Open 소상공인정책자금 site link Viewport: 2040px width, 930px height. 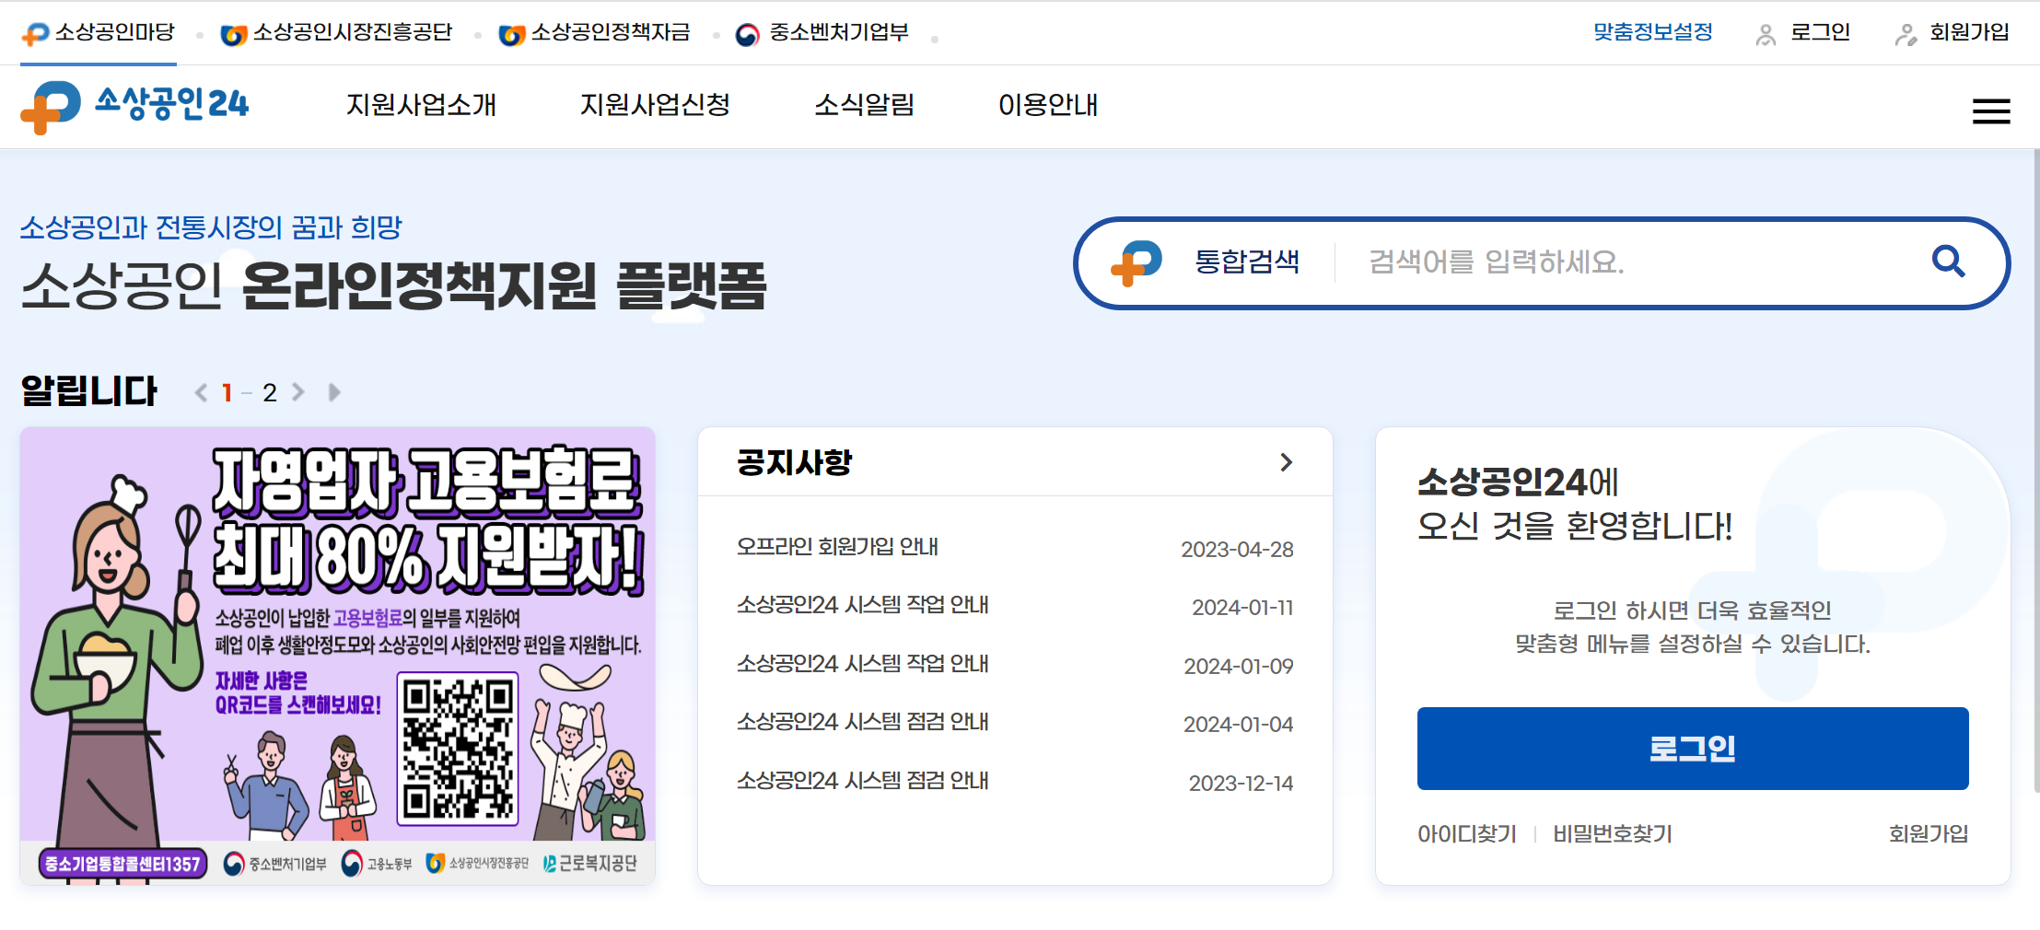(594, 33)
